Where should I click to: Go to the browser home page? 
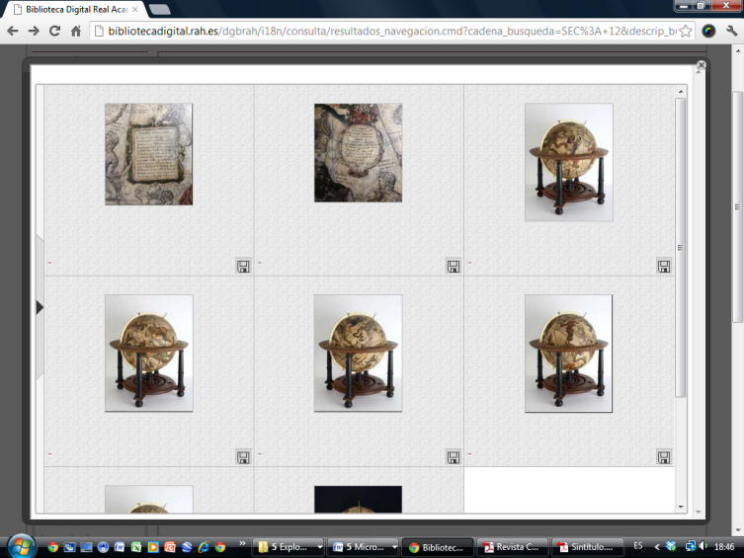point(76,32)
